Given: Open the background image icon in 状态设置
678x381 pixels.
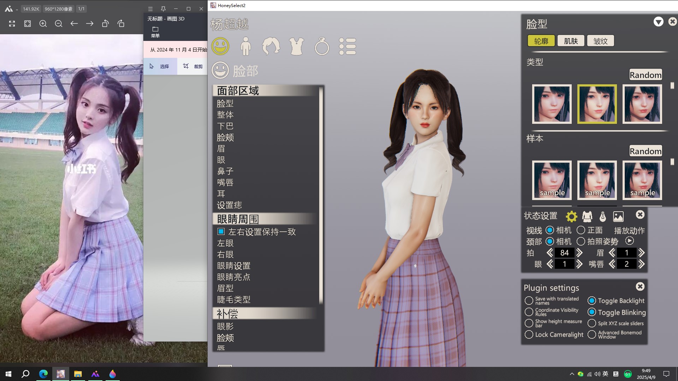Looking at the screenshot, I should click(x=618, y=216).
